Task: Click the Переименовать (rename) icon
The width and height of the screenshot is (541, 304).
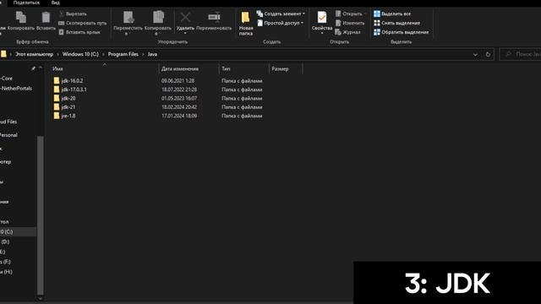Action: tap(214, 17)
